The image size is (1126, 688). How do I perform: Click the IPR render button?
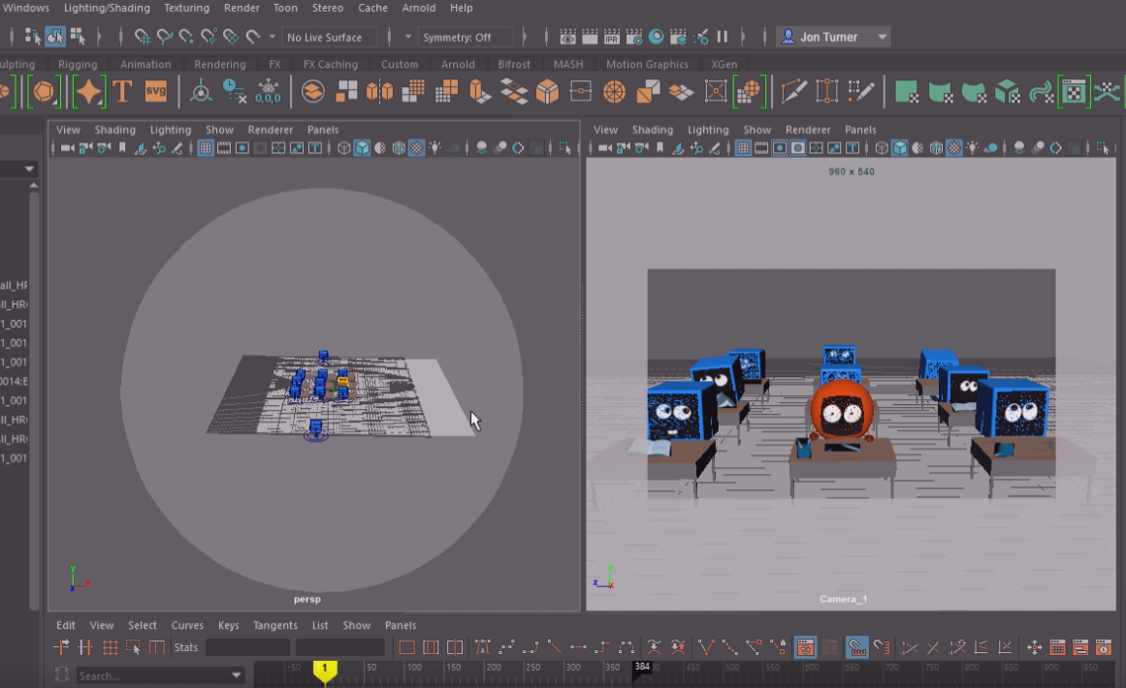(612, 37)
